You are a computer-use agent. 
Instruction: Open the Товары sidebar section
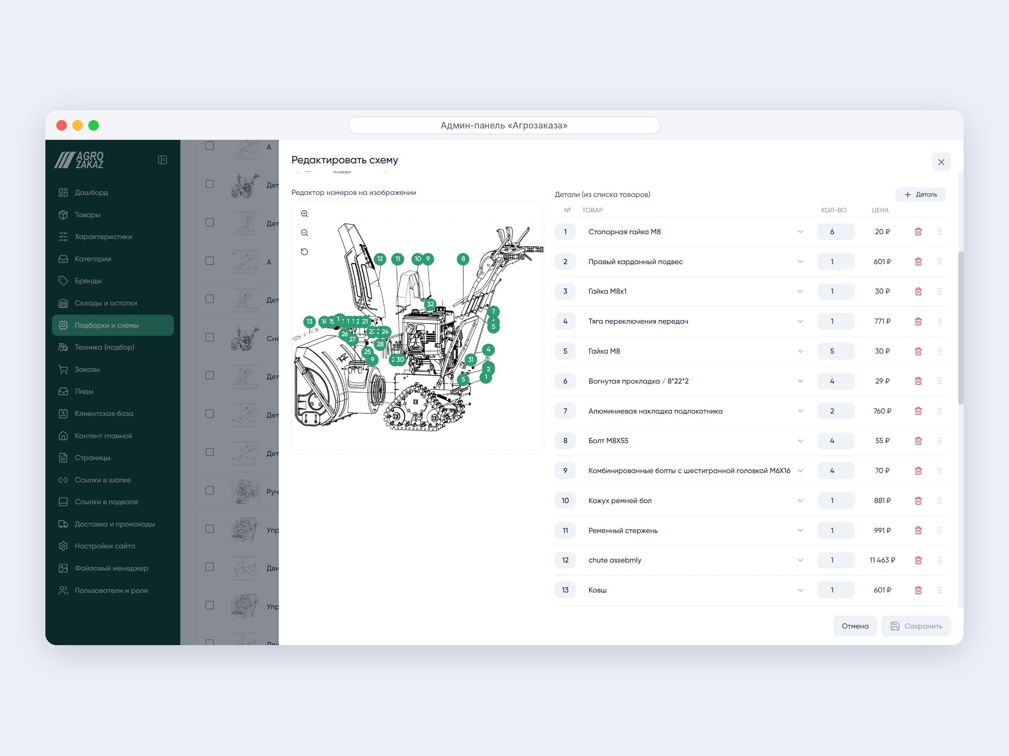(113, 215)
